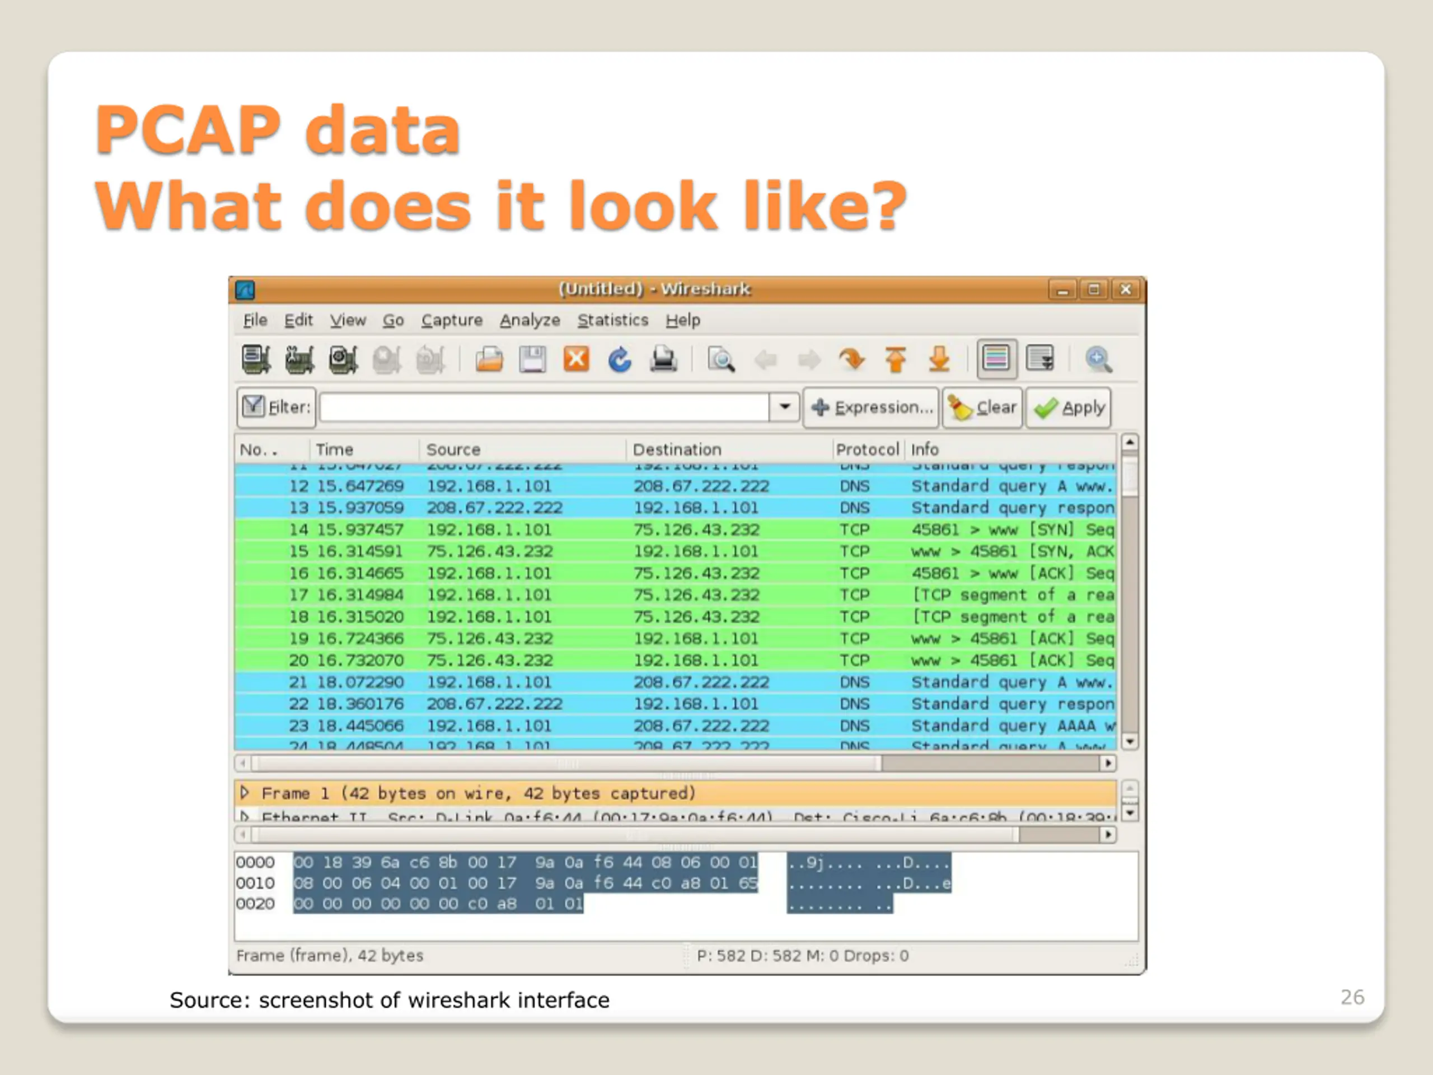Click hex row 0020 bytes
Image resolution: width=1433 pixels, height=1075 pixels.
click(x=438, y=904)
